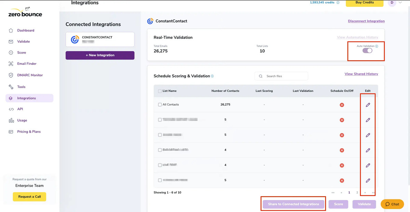Check the All Contacts checkbox
Screen dimensions: 410x212
tap(159, 105)
